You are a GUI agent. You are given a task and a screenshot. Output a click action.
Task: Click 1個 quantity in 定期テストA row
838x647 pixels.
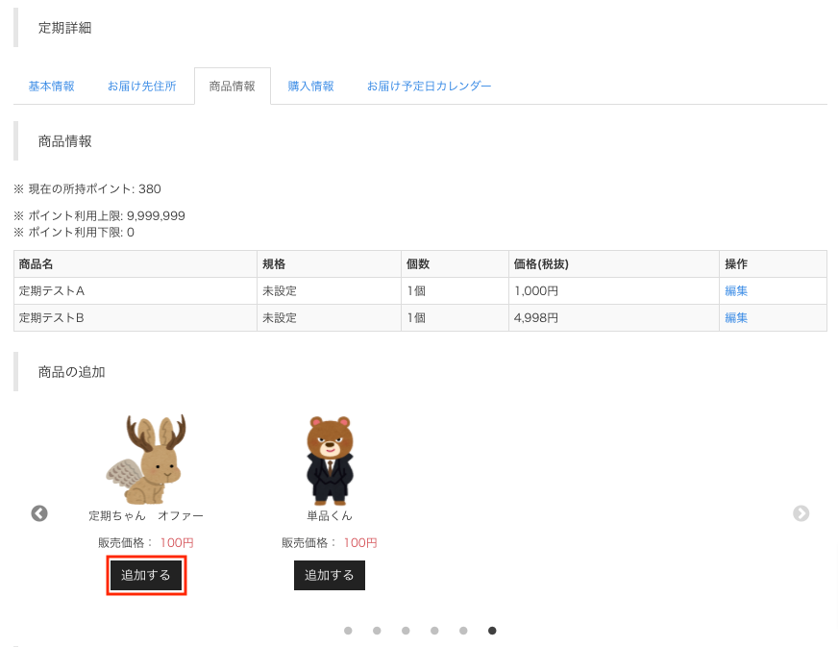(416, 291)
